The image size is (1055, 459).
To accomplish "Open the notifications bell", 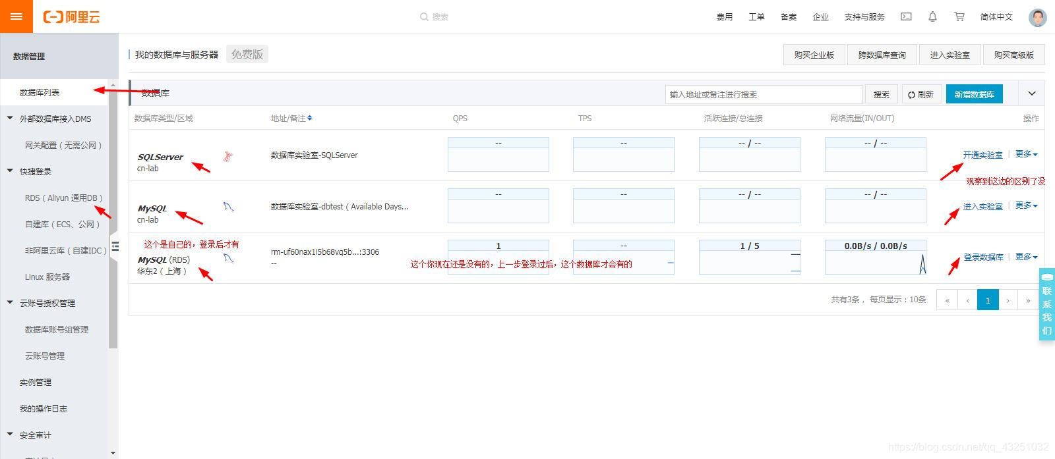I will coord(932,17).
